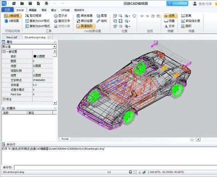Click the zoom in magnifier icon
Image resolution: width=217 pixels, height=177 pixels.
point(127,16)
